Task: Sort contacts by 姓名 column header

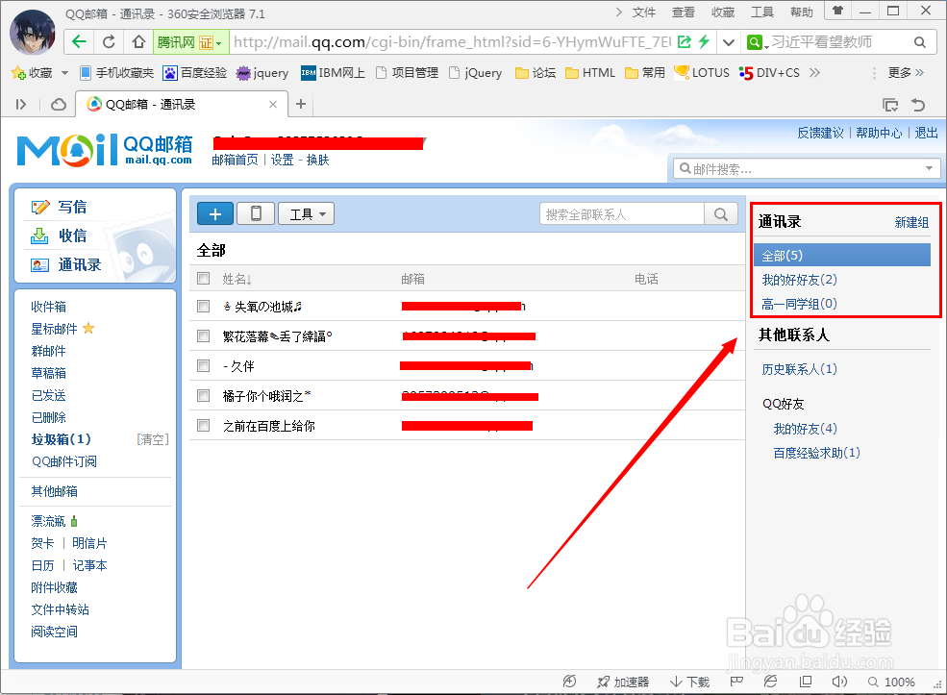Action: click(237, 279)
